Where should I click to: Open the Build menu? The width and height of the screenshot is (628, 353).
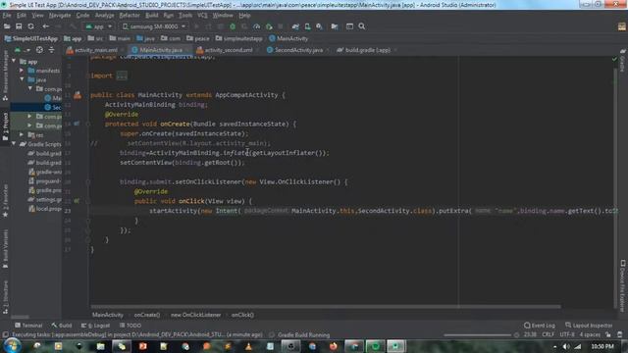pyautogui.click(x=152, y=16)
